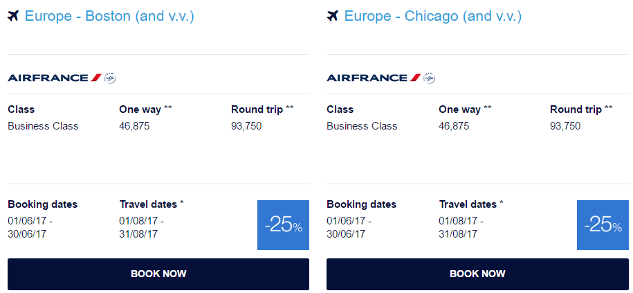Click the SkyTeam emblem in Boston card
Screen dimensions: 633x293
pos(110,78)
